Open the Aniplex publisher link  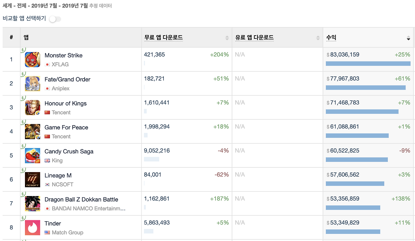pos(61,88)
